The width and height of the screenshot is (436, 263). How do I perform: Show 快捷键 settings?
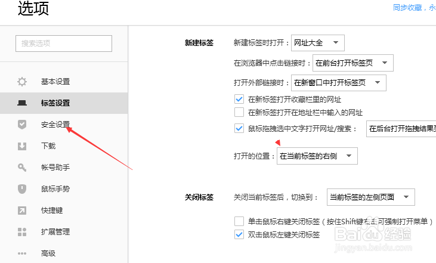coord(64,211)
